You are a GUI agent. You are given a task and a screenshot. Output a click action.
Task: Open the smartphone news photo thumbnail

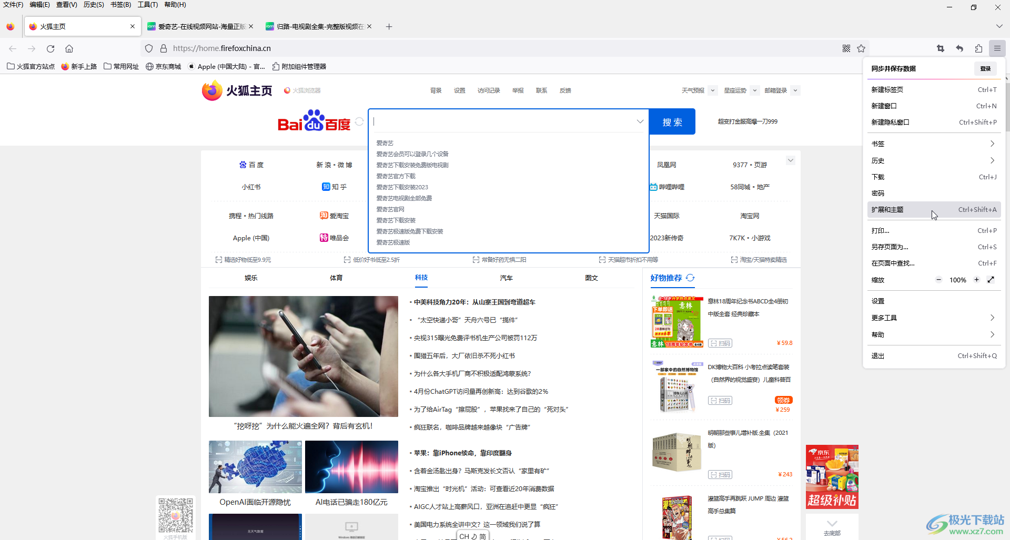tap(304, 356)
